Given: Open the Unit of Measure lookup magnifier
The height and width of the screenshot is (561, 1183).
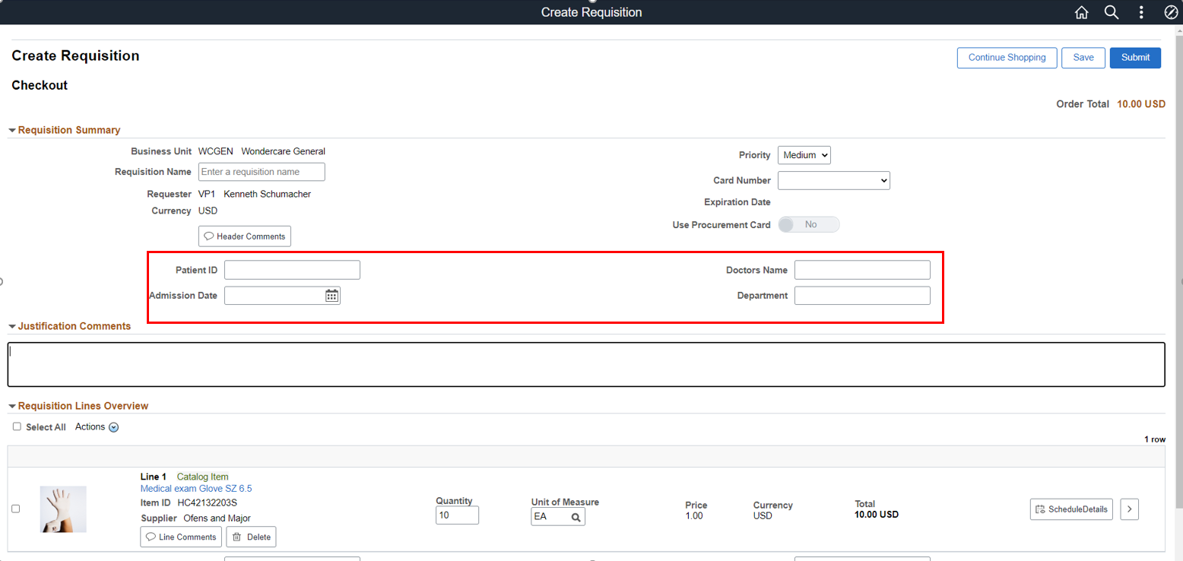Looking at the screenshot, I should tap(576, 517).
